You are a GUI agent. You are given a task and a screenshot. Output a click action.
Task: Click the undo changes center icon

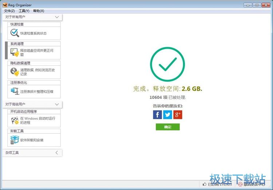[240, 184]
